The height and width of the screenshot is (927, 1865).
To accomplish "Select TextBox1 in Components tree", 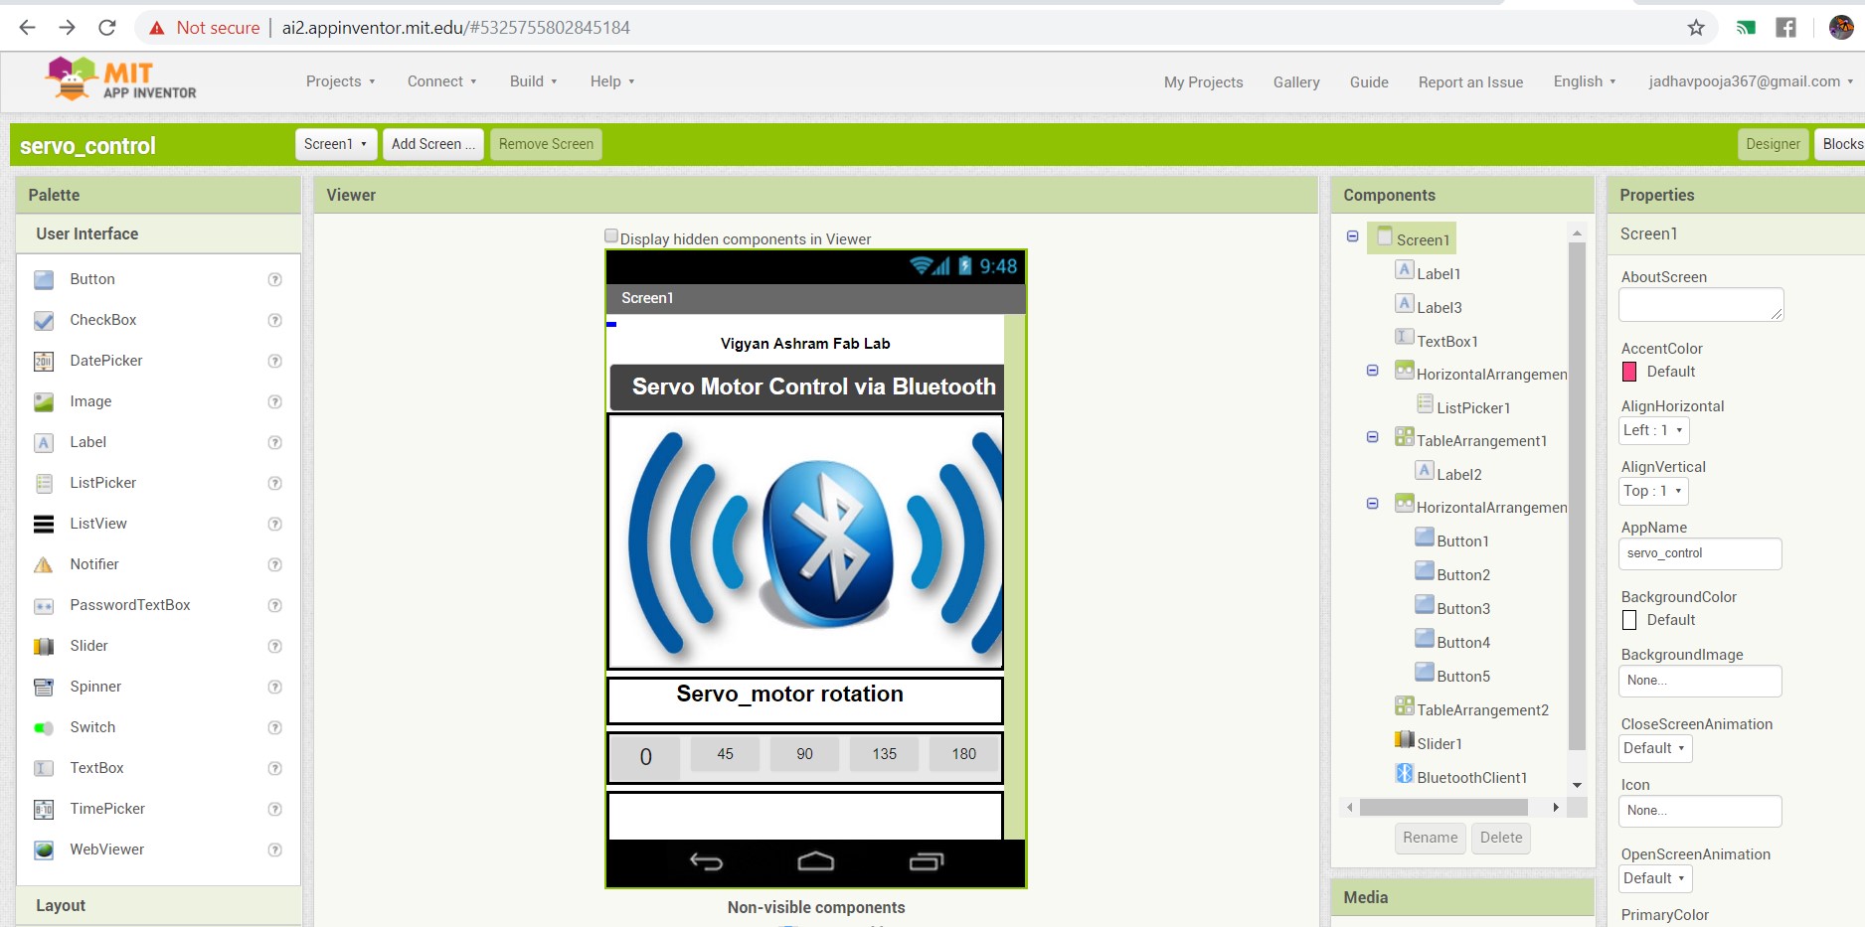I will [x=1447, y=342].
